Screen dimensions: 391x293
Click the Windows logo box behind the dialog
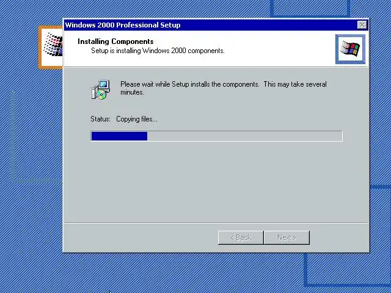point(51,48)
